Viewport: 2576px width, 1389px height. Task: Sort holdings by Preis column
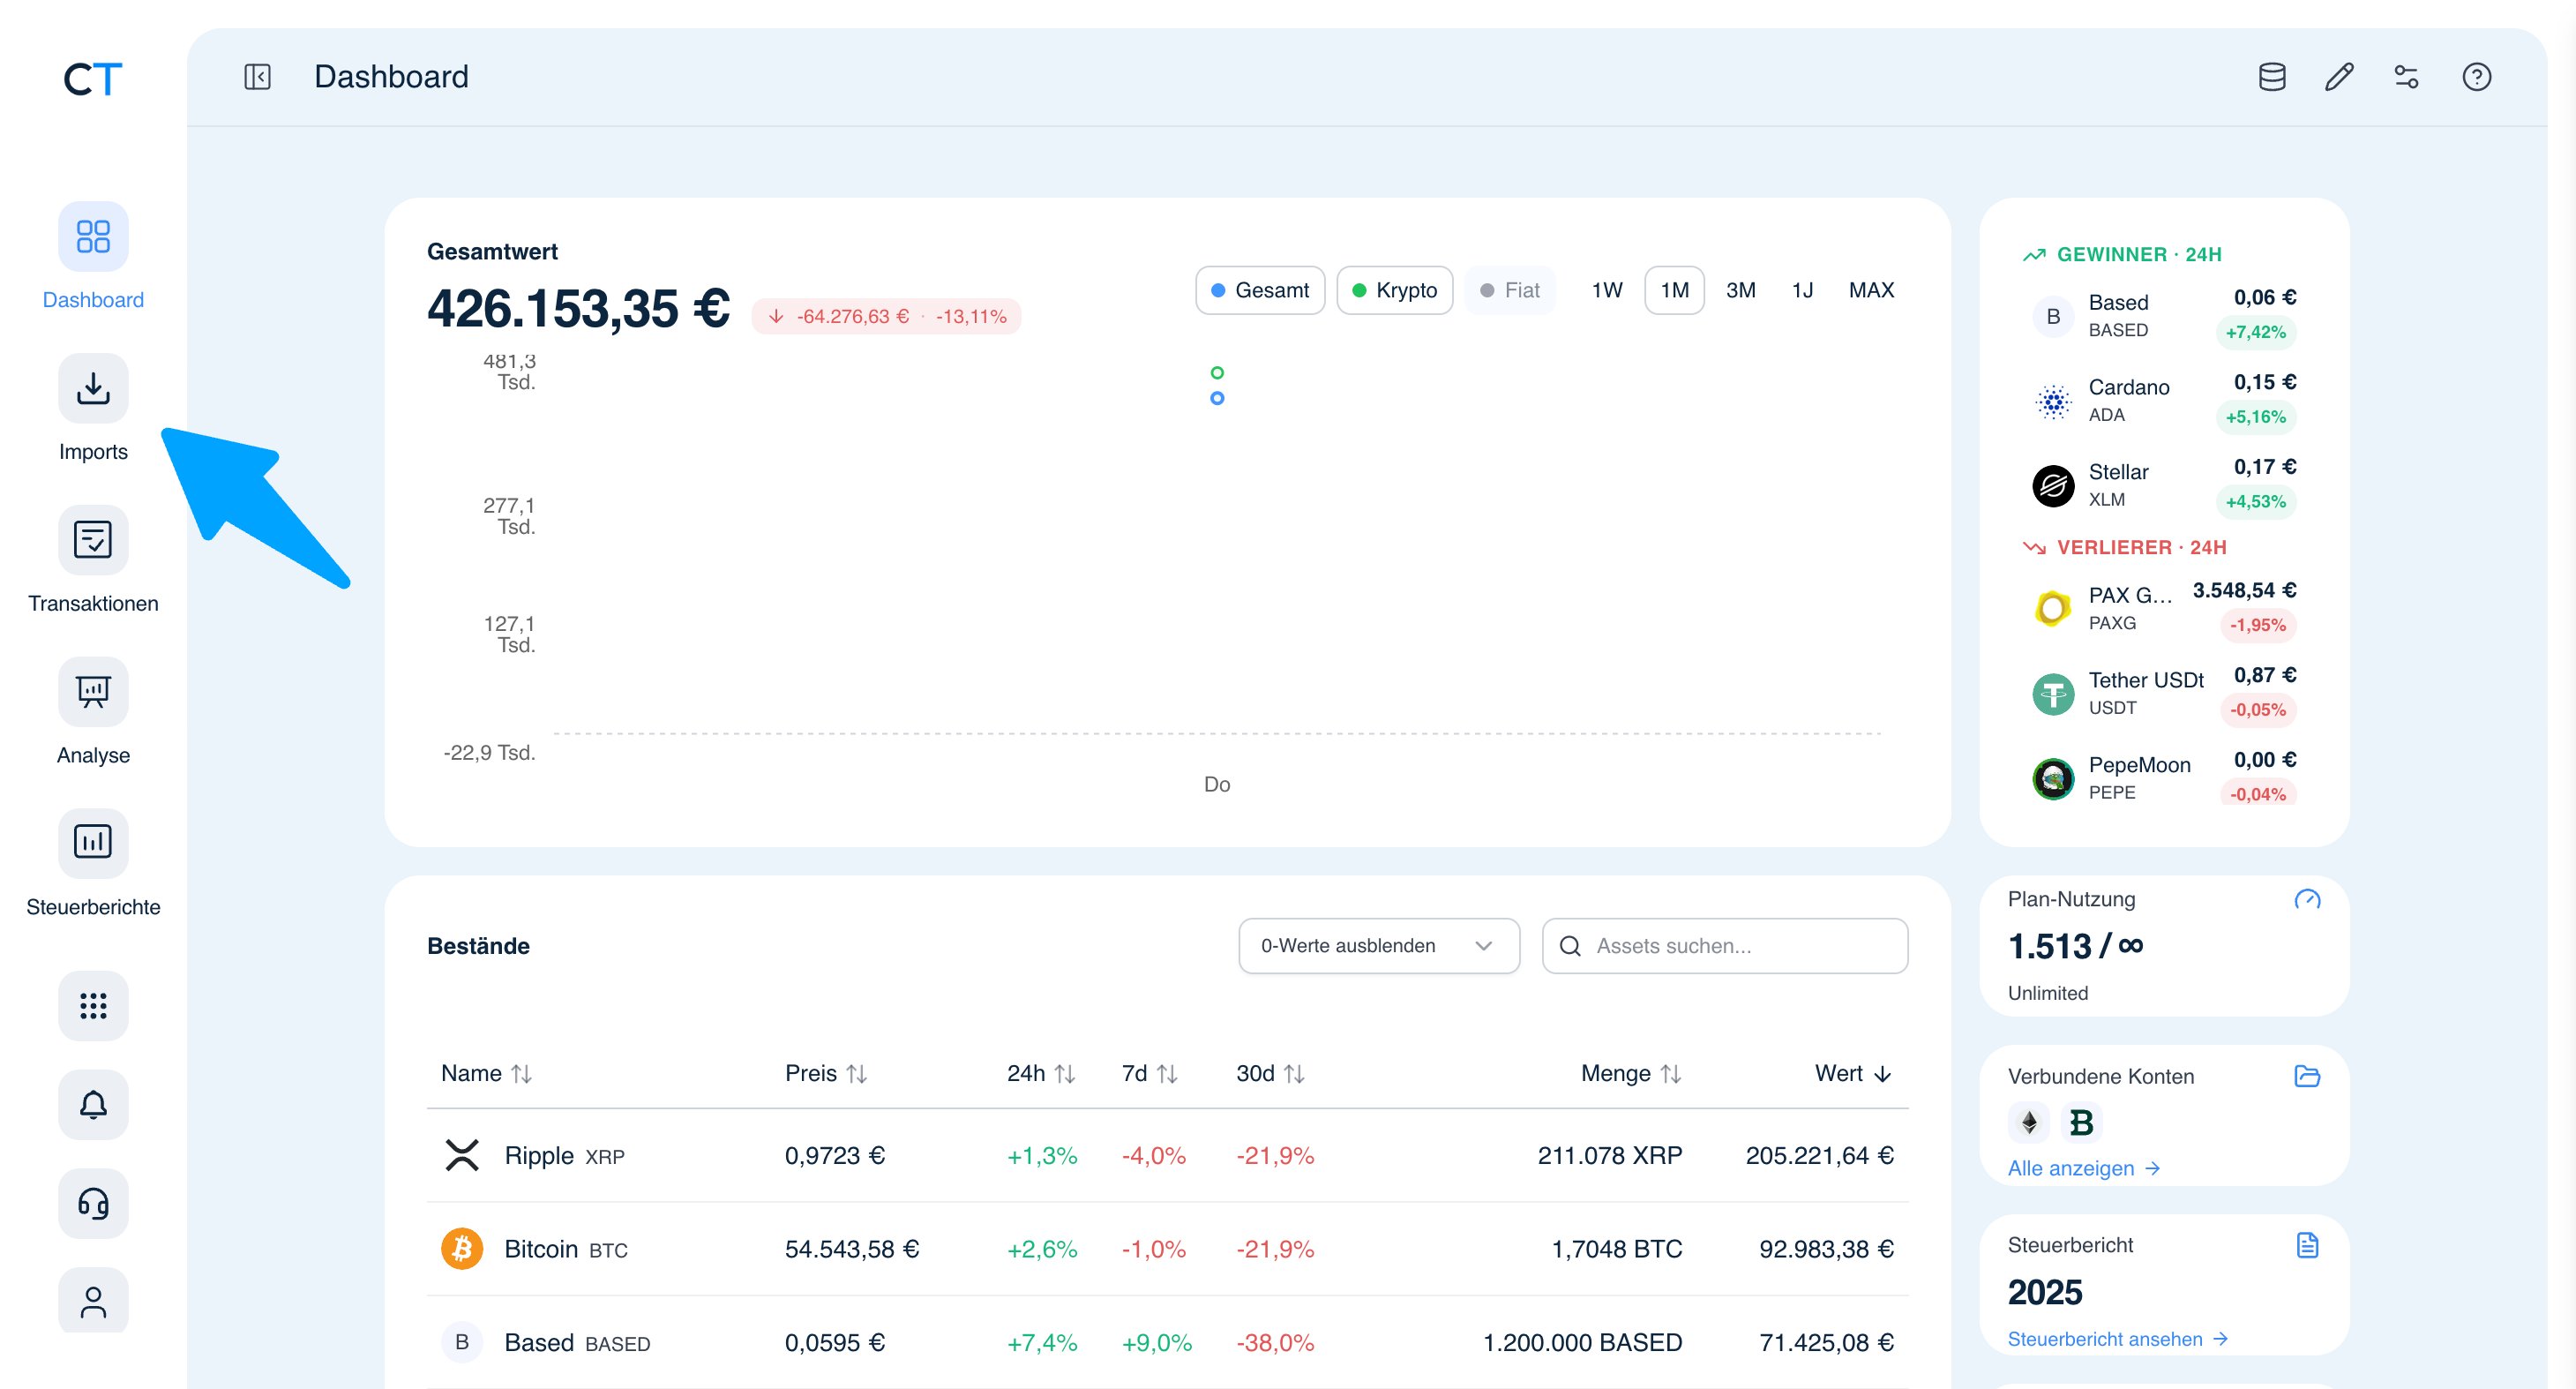tap(826, 1073)
